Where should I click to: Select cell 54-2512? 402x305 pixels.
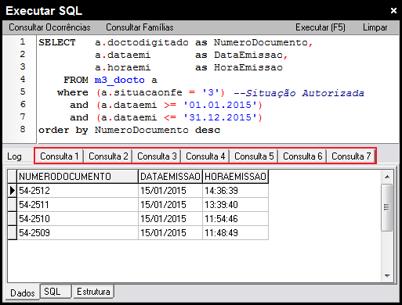tap(78, 191)
